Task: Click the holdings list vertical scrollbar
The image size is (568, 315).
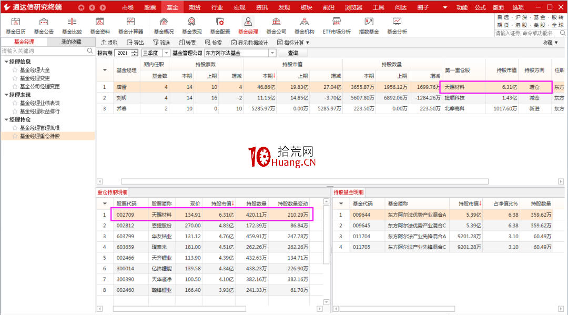Action: click(326, 235)
